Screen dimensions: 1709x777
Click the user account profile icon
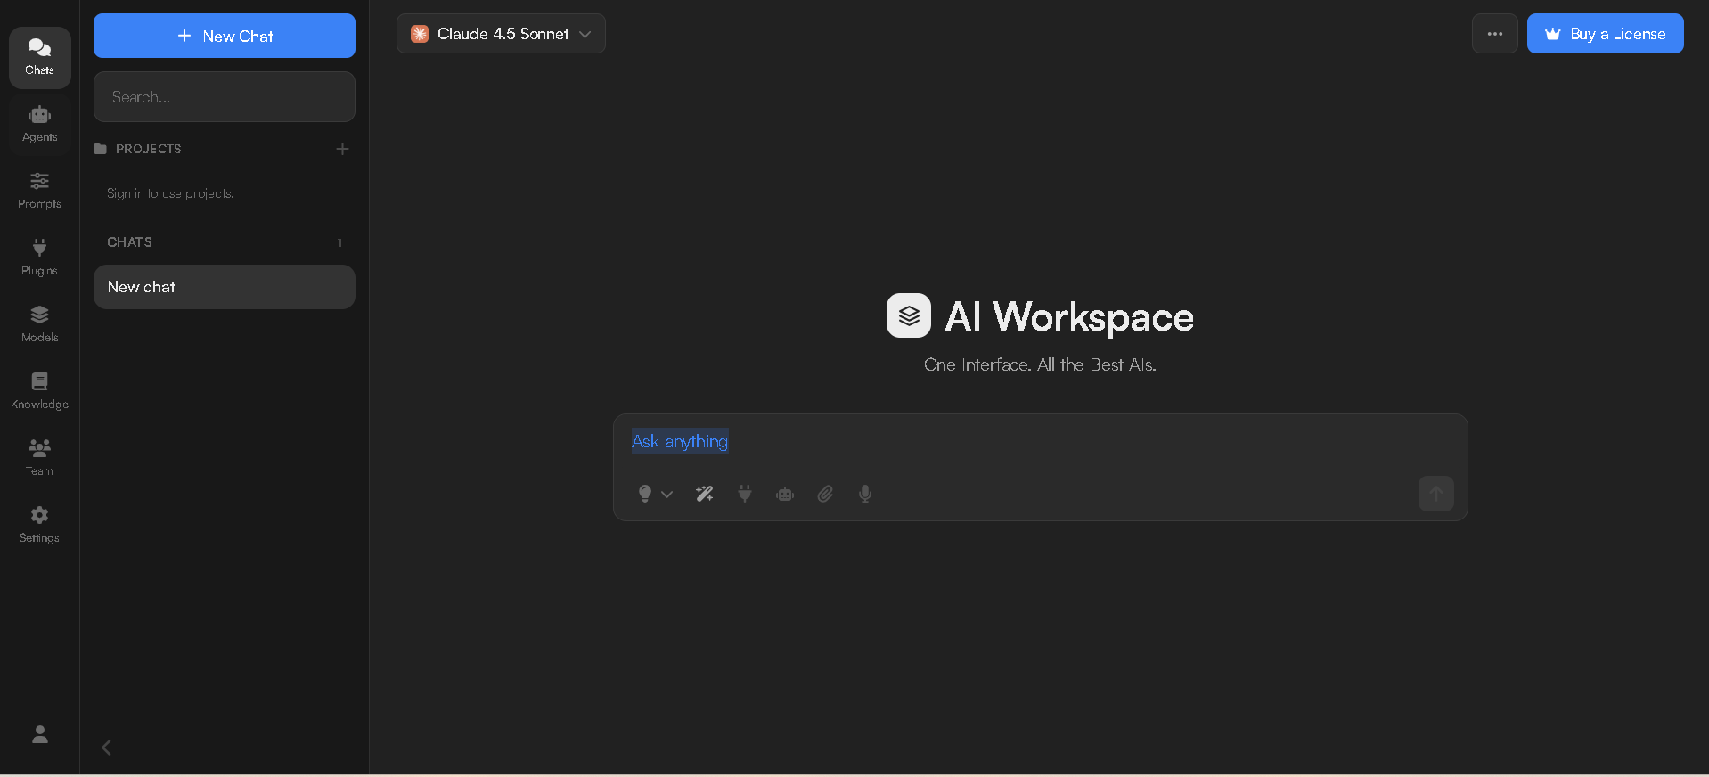click(40, 734)
